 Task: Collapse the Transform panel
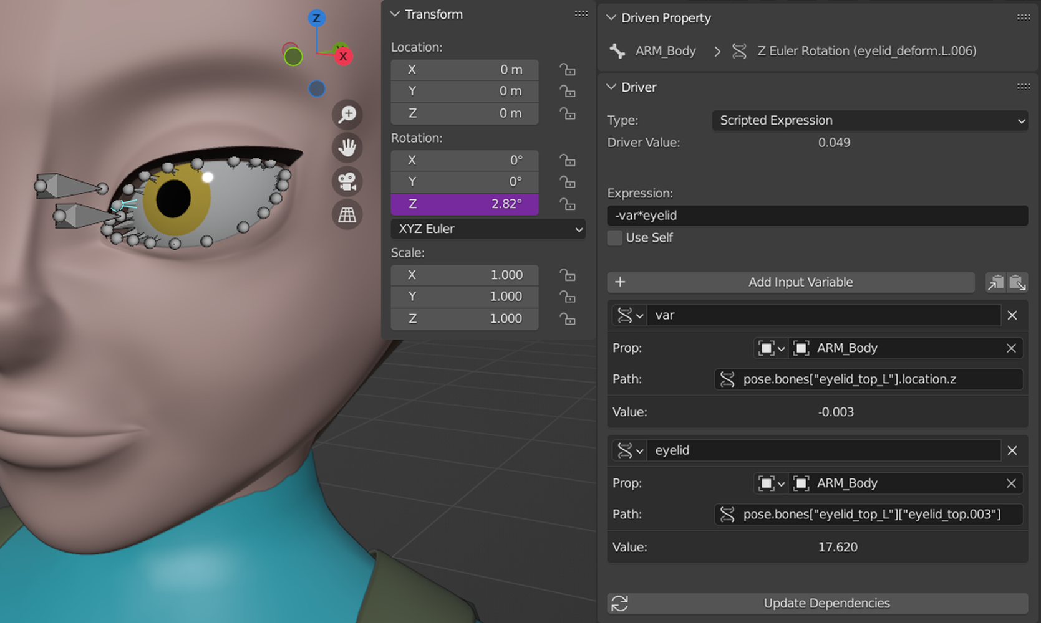click(395, 14)
